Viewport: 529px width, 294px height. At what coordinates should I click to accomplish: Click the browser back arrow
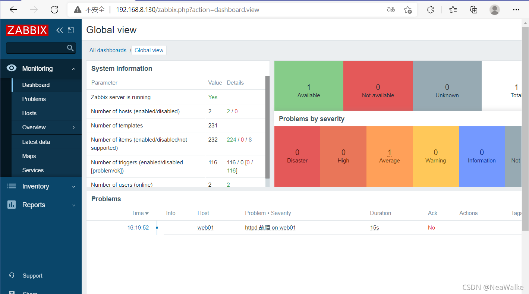[13, 10]
